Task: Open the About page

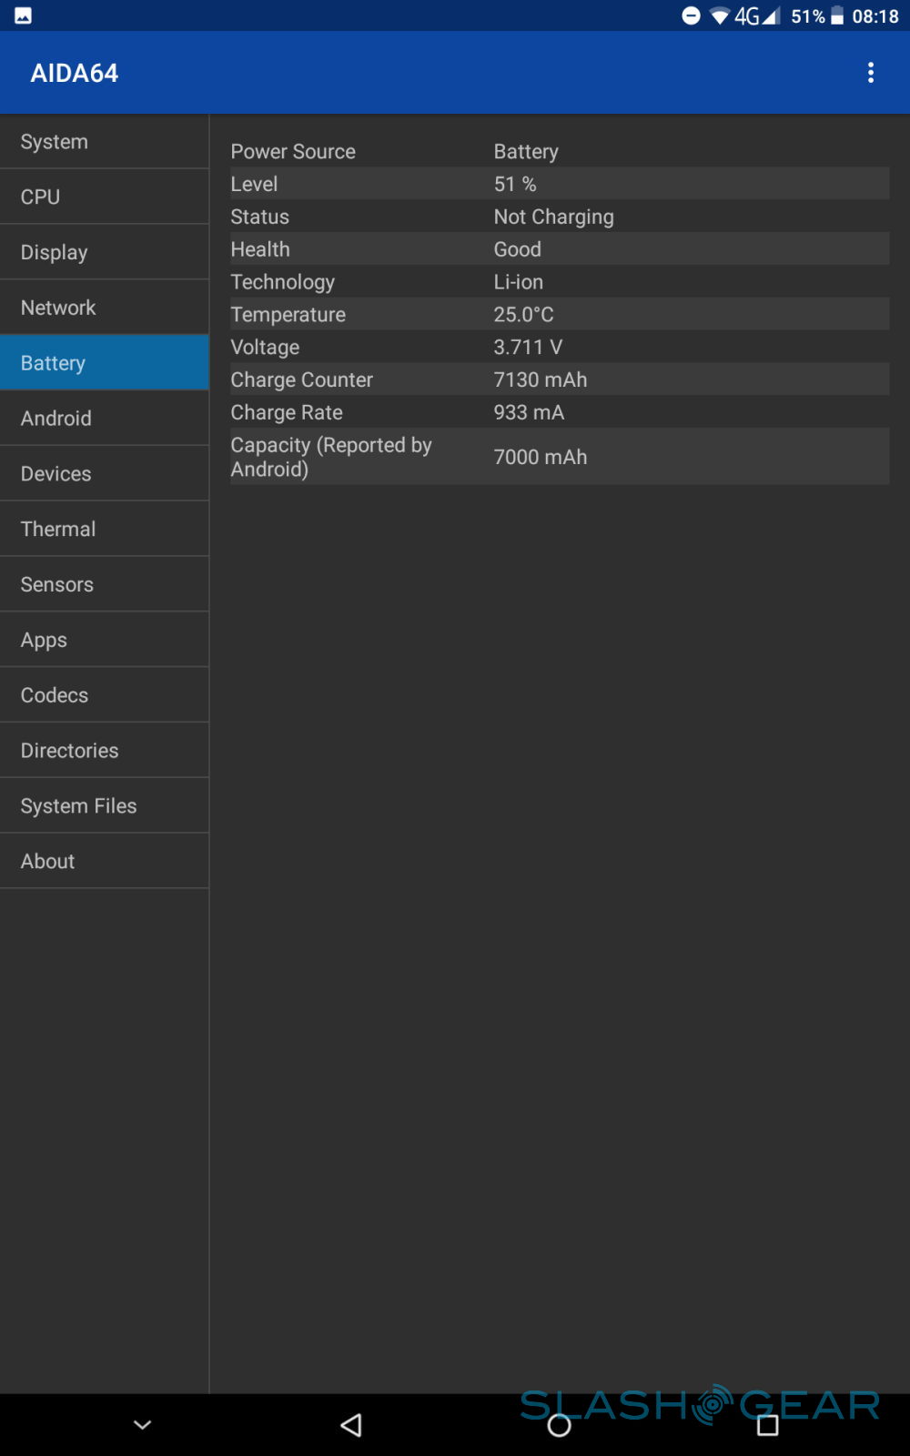Action: [105, 862]
